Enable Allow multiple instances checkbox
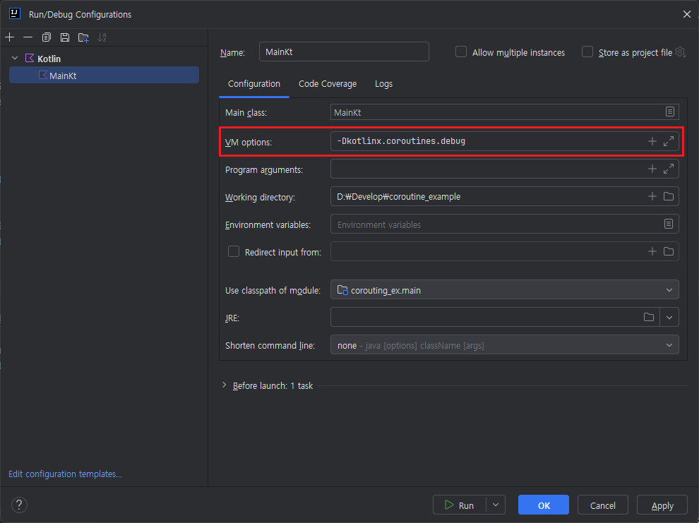 coord(461,52)
